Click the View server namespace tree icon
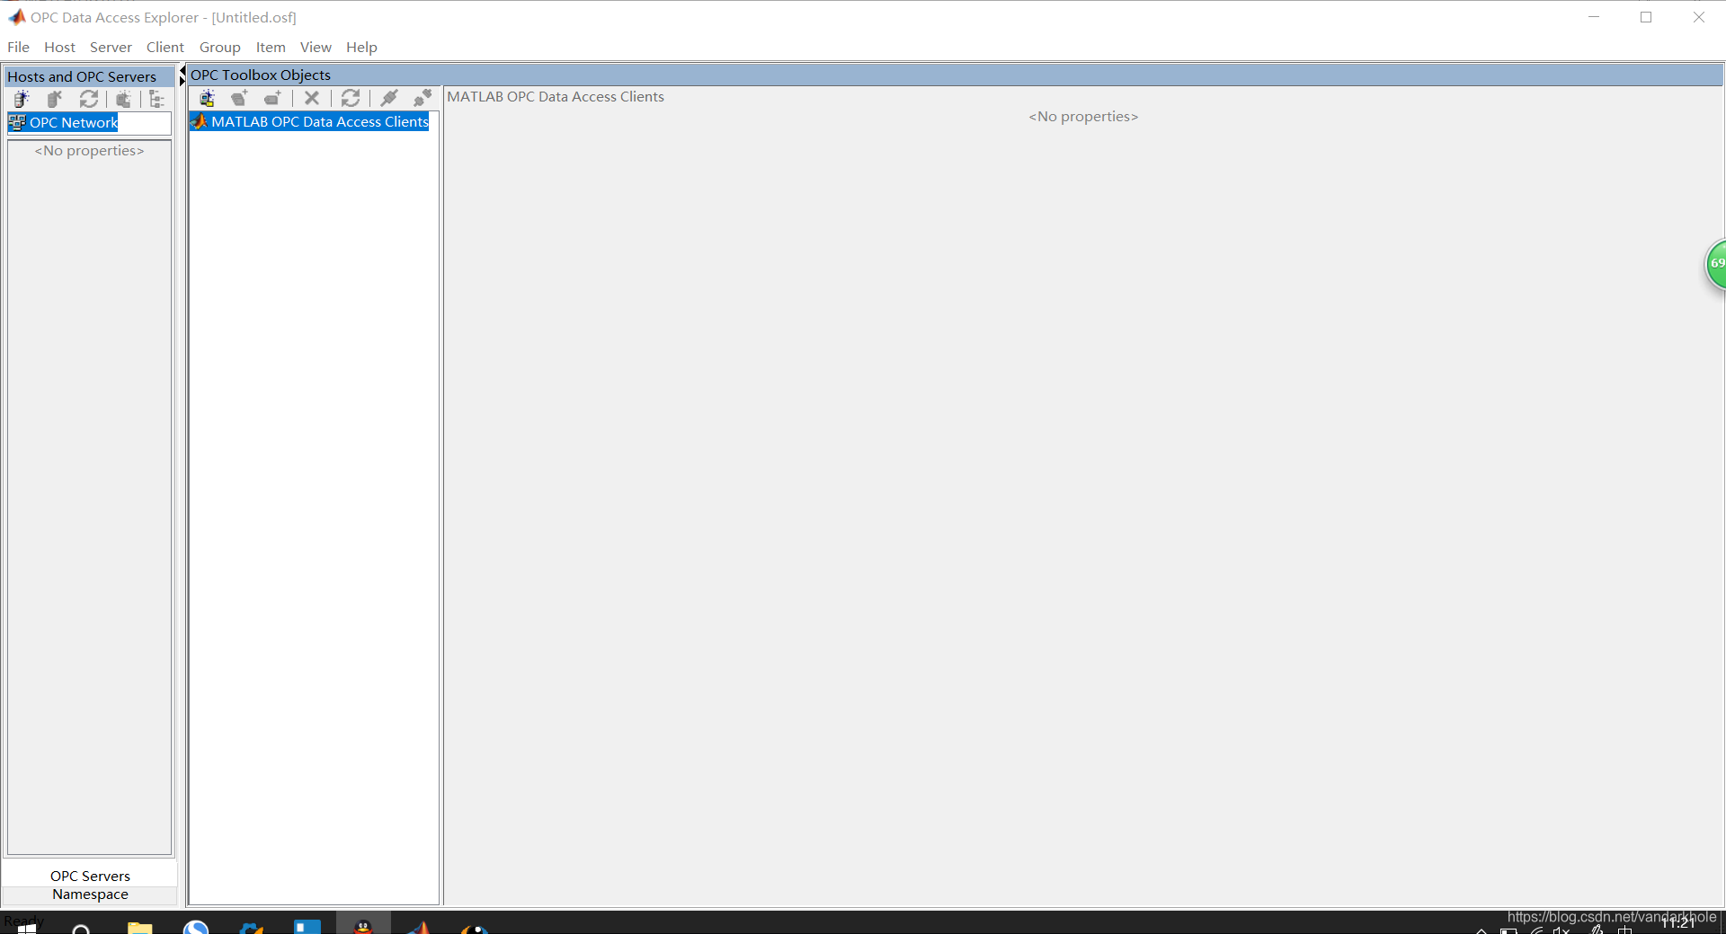The image size is (1726, 934). click(x=157, y=99)
